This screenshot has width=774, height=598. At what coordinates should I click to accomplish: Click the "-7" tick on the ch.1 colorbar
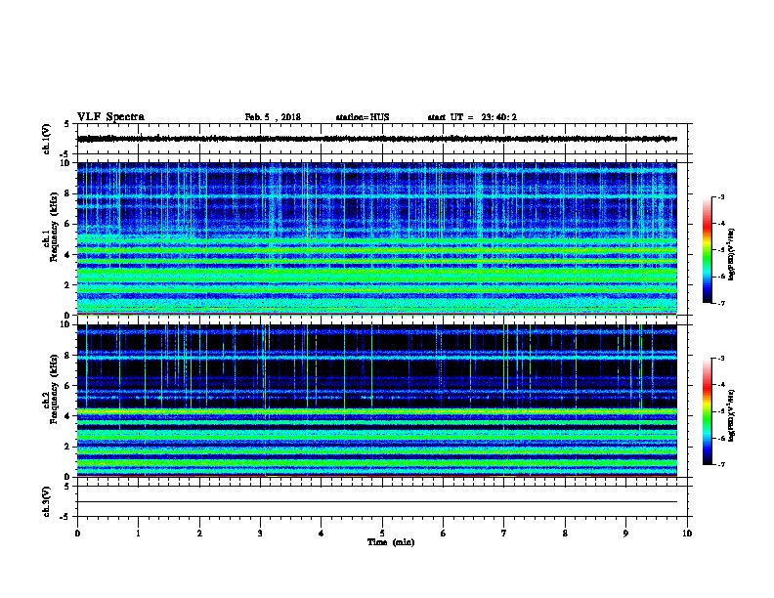point(721,303)
